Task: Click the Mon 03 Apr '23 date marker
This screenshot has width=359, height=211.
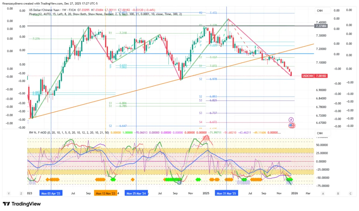Action: (x=51, y=193)
